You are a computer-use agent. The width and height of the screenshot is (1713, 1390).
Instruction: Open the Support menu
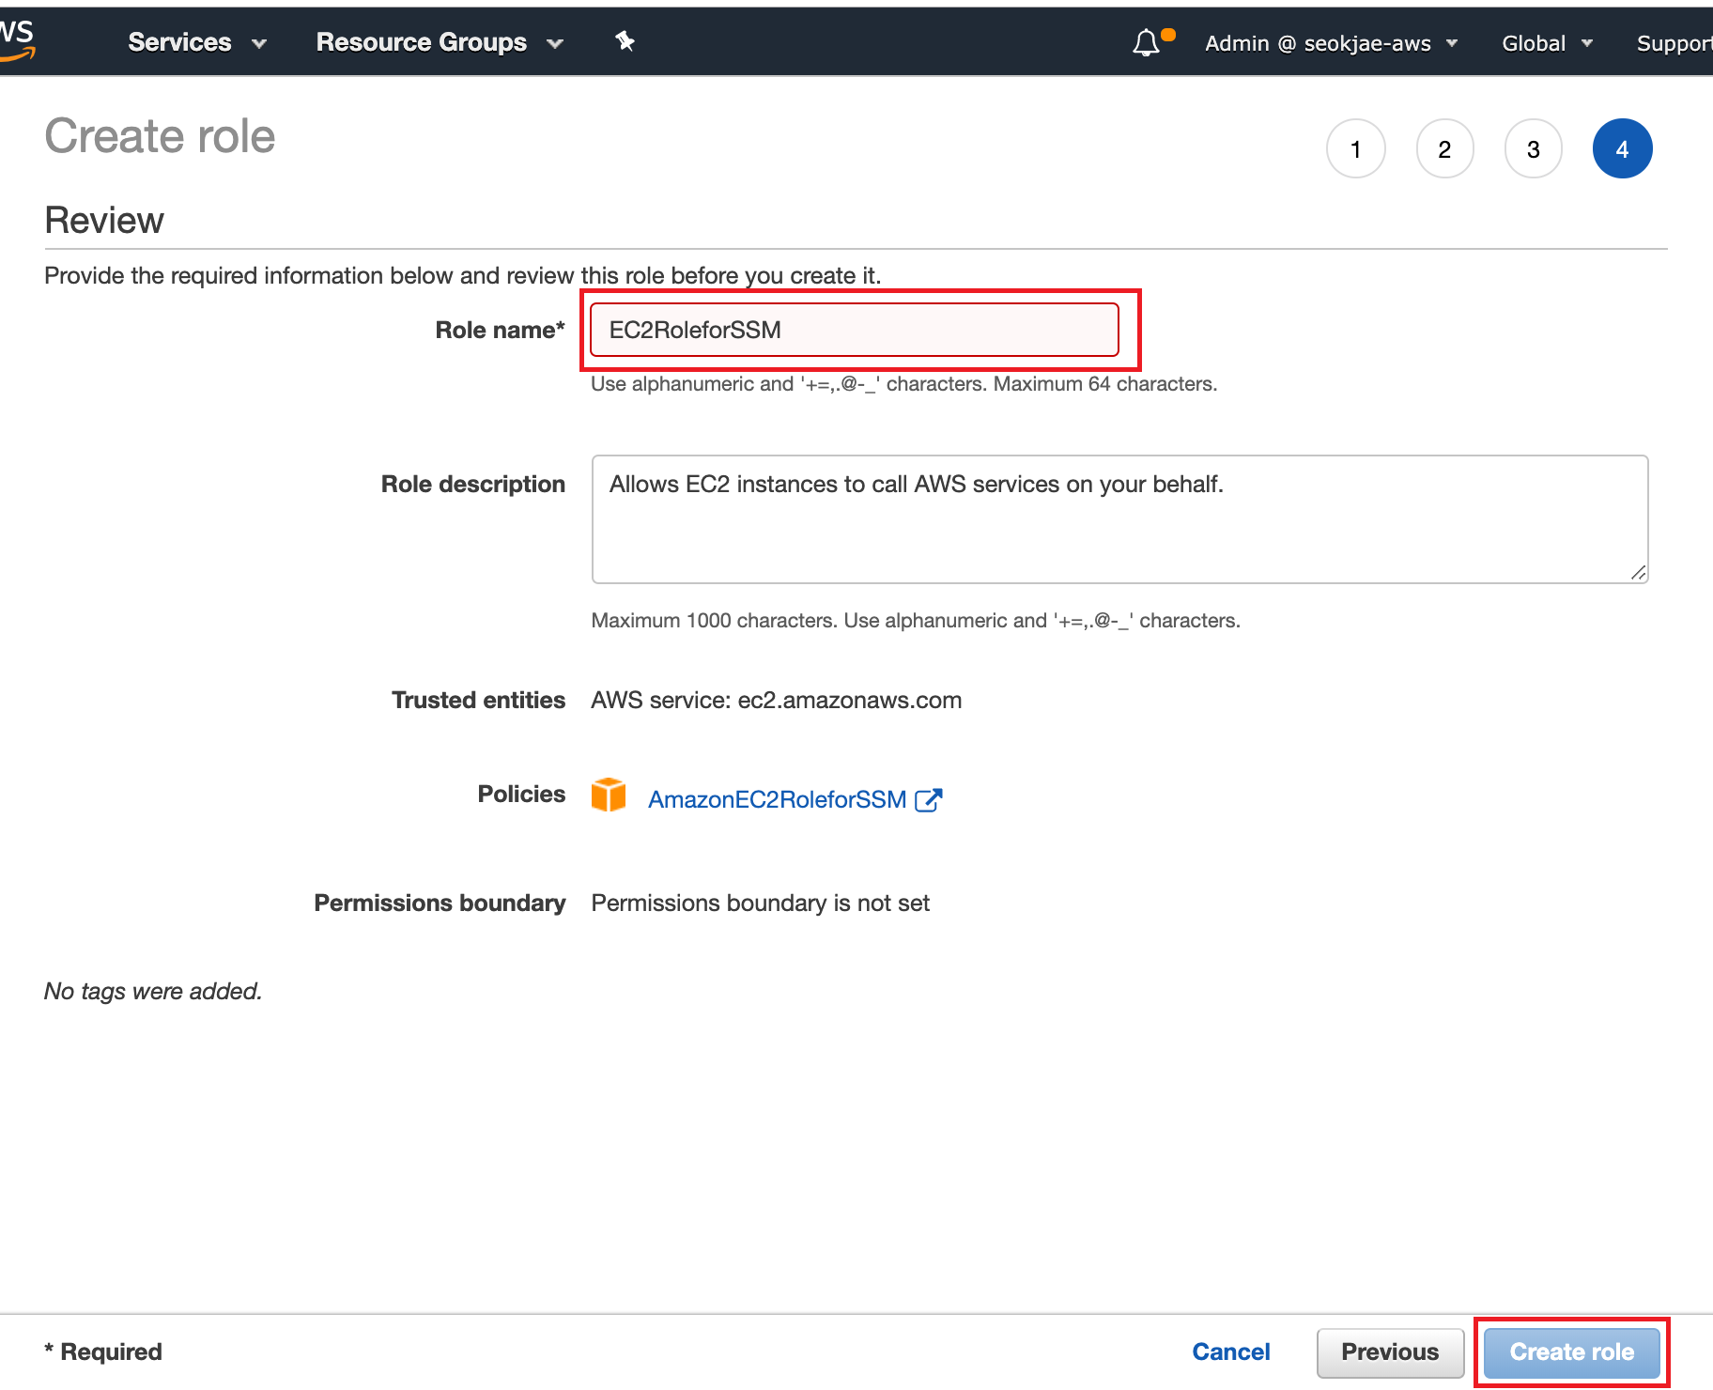(1674, 43)
